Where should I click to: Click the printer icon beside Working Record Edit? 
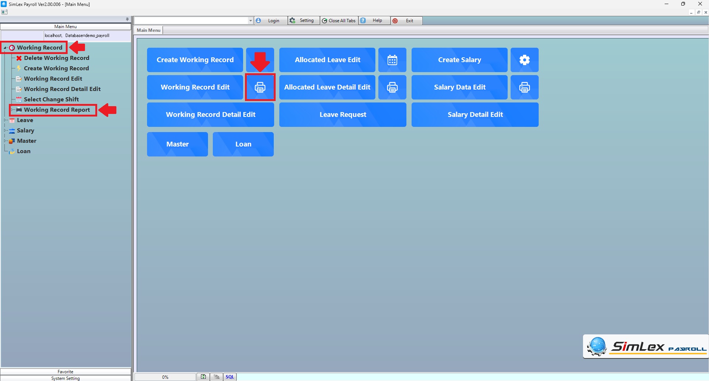tap(260, 87)
